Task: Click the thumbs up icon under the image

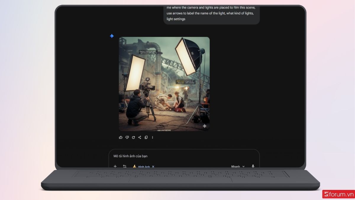Action: click(x=120, y=137)
